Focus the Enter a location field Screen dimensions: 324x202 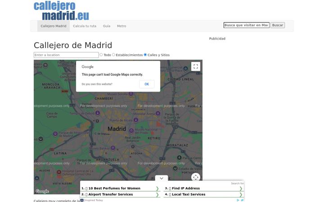click(66, 55)
